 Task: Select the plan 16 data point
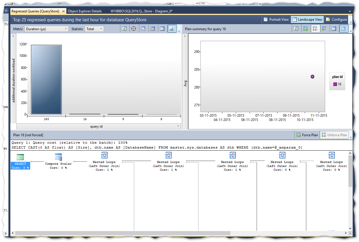coord(312,76)
